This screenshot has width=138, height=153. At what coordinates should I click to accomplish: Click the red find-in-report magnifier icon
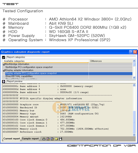[x=48, y=139]
